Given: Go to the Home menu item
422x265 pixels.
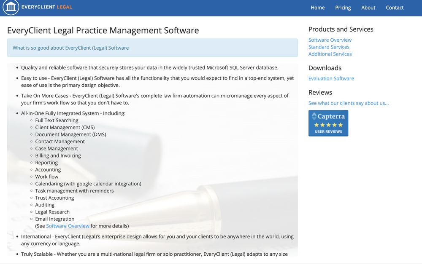Looking at the screenshot, I should click(x=318, y=8).
